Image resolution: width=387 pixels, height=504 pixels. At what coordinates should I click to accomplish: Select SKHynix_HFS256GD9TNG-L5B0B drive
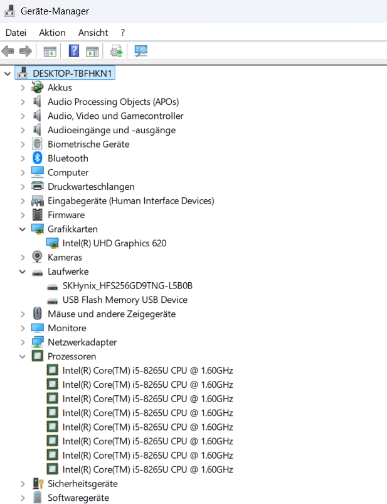pyautogui.click(x=127, y=286)
